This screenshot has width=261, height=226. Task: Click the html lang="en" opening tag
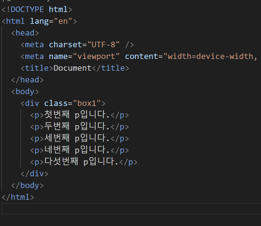point(39,21)
